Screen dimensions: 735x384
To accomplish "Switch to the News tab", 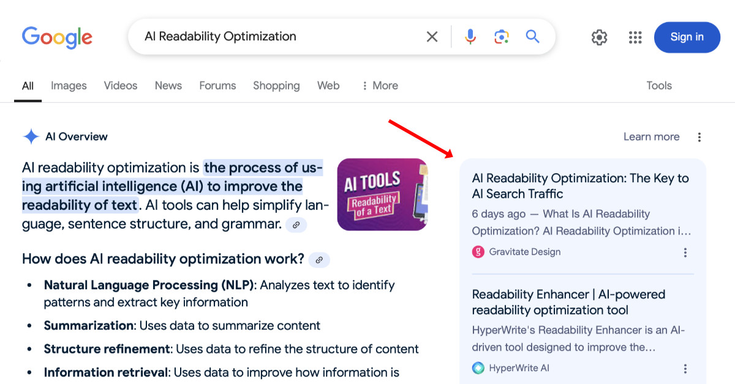I will tap(168, 86).
